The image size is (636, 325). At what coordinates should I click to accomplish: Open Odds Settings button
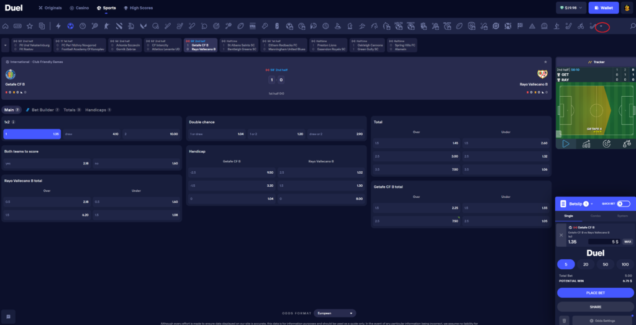click(602, 321)
